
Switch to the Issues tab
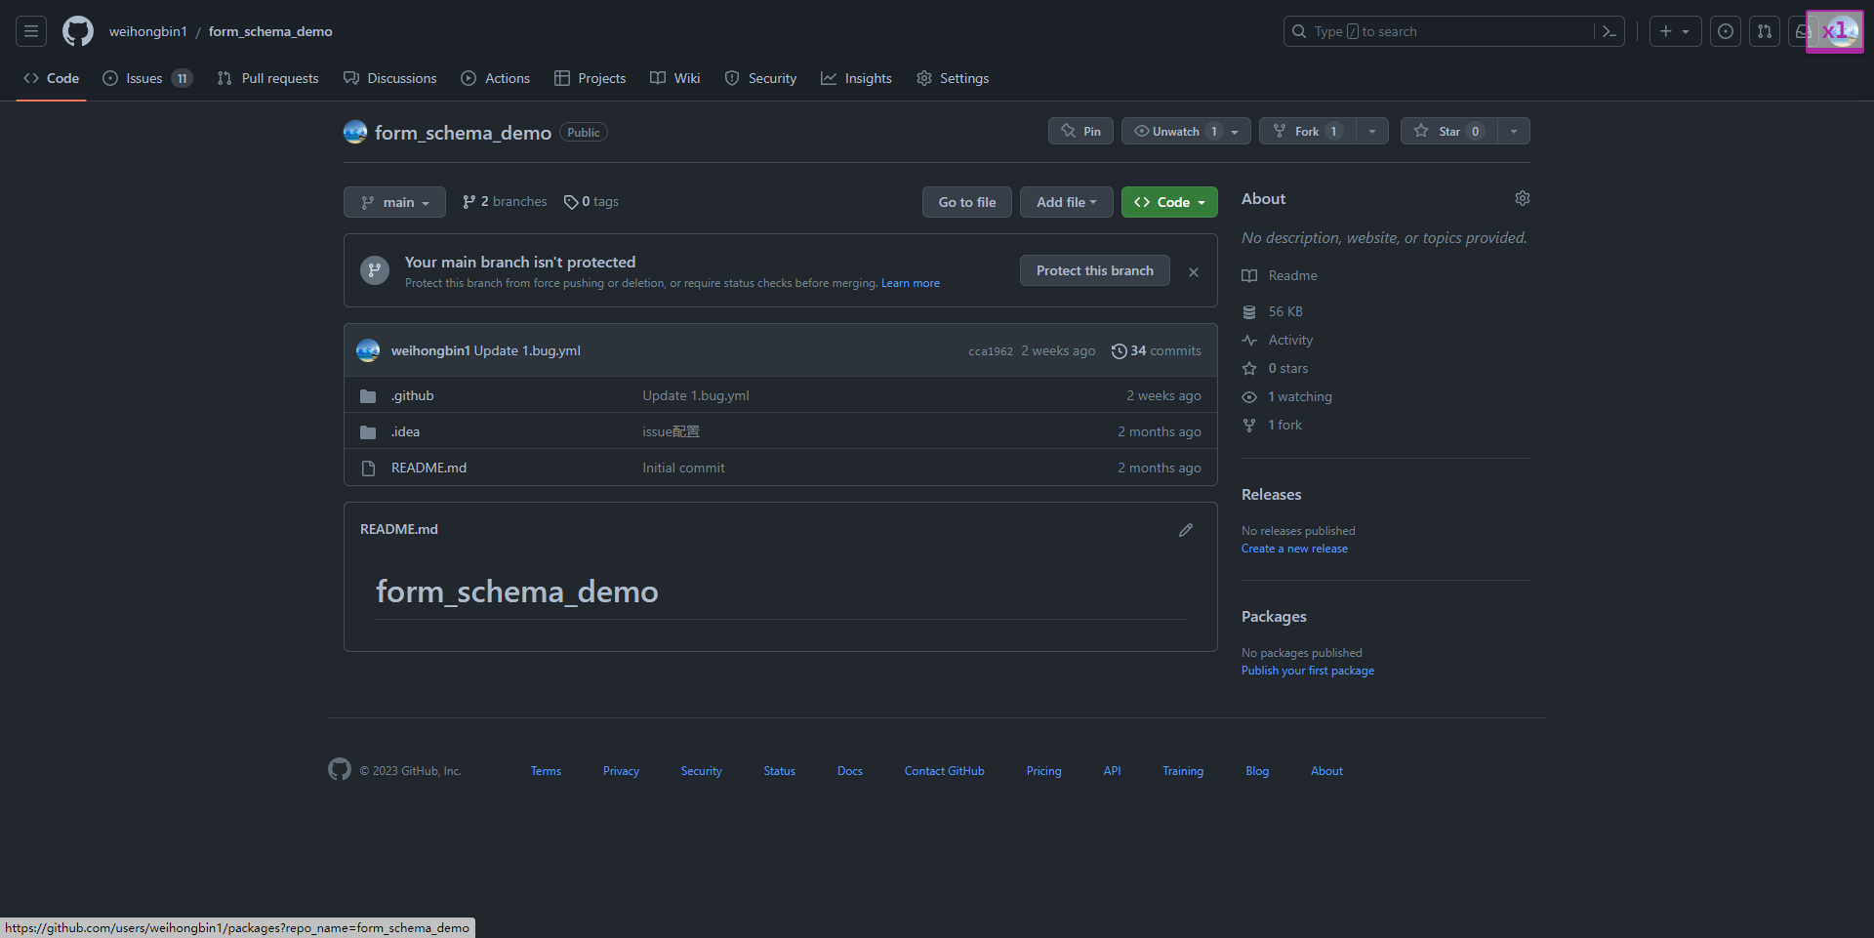click(x=143, y=78)
